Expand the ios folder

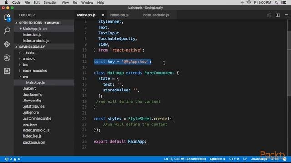pyautogui.click(x=20, y=65)
